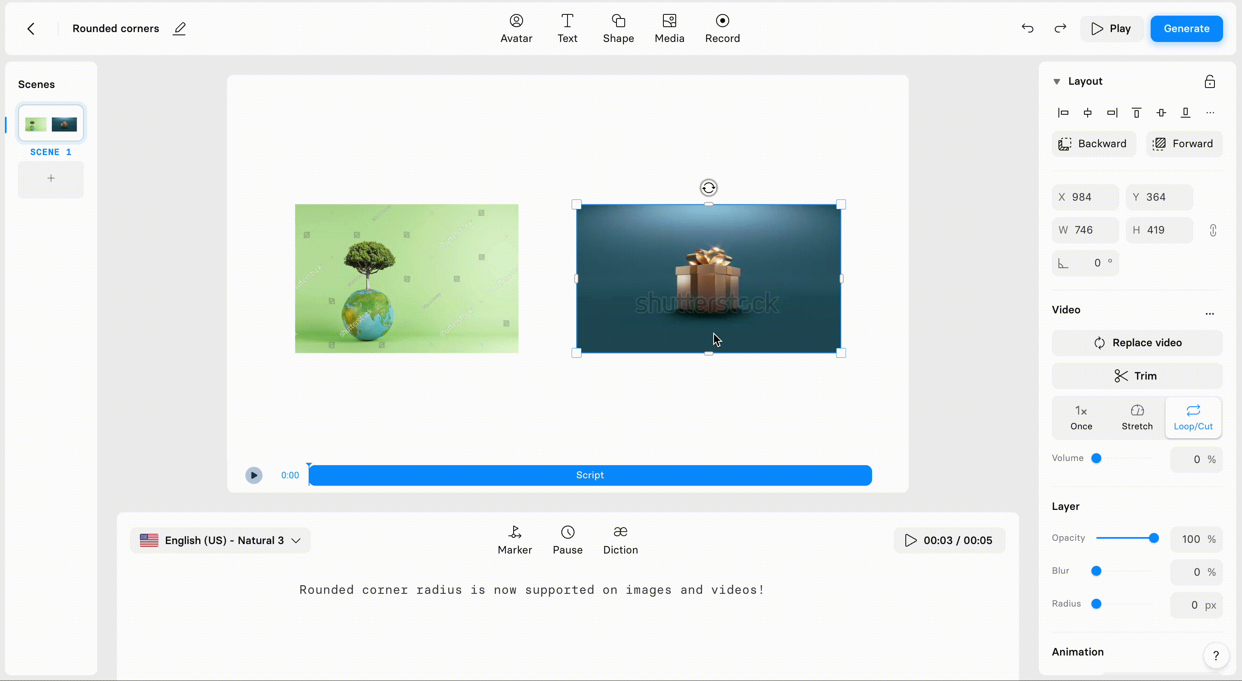Start the Record tool
Screen dimensions: 1242x681
coord(722,28)
